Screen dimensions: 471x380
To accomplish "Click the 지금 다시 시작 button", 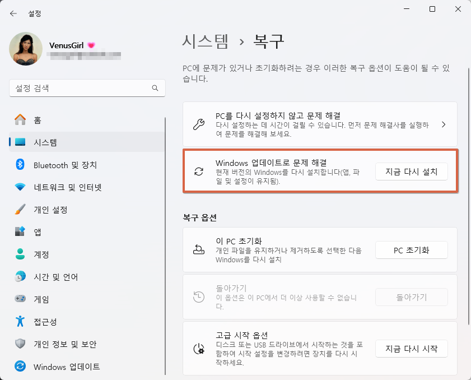I will pos(412,349).
